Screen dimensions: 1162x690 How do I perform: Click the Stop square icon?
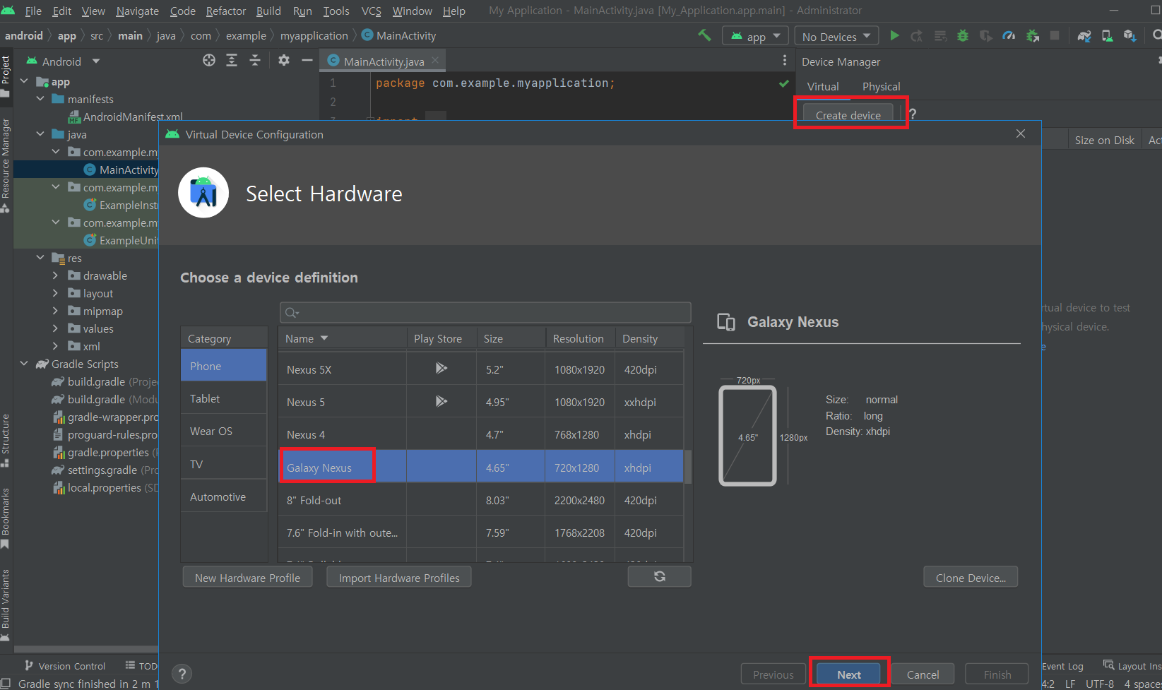click(x=1055, y=35)
